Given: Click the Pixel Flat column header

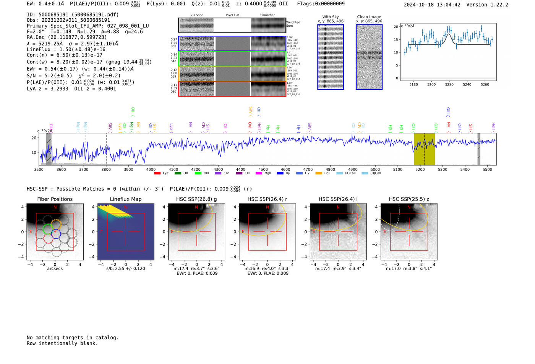Looking at the screenshot, I should (232, 15).
